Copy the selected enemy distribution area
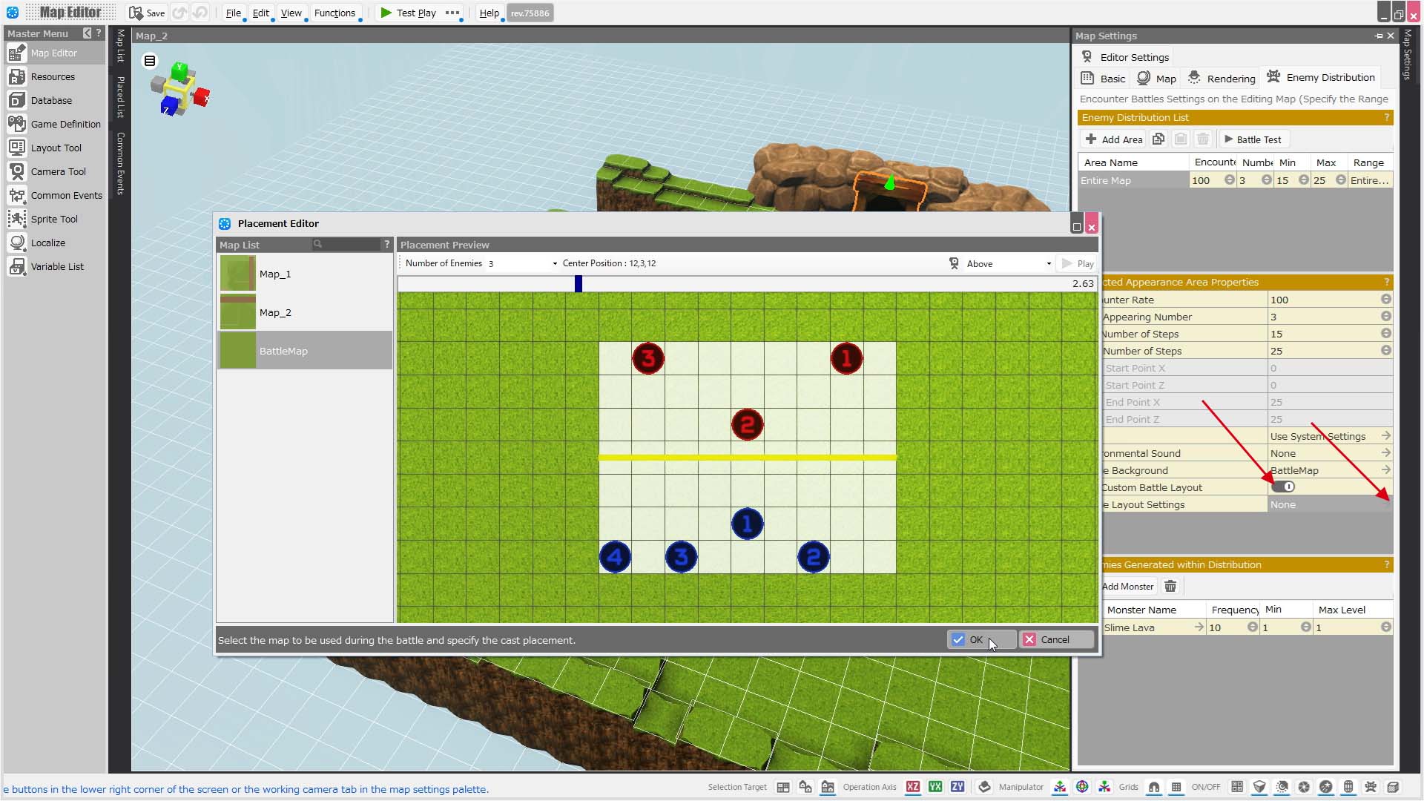1424x801 pixels. click(x=1158, y=139)
